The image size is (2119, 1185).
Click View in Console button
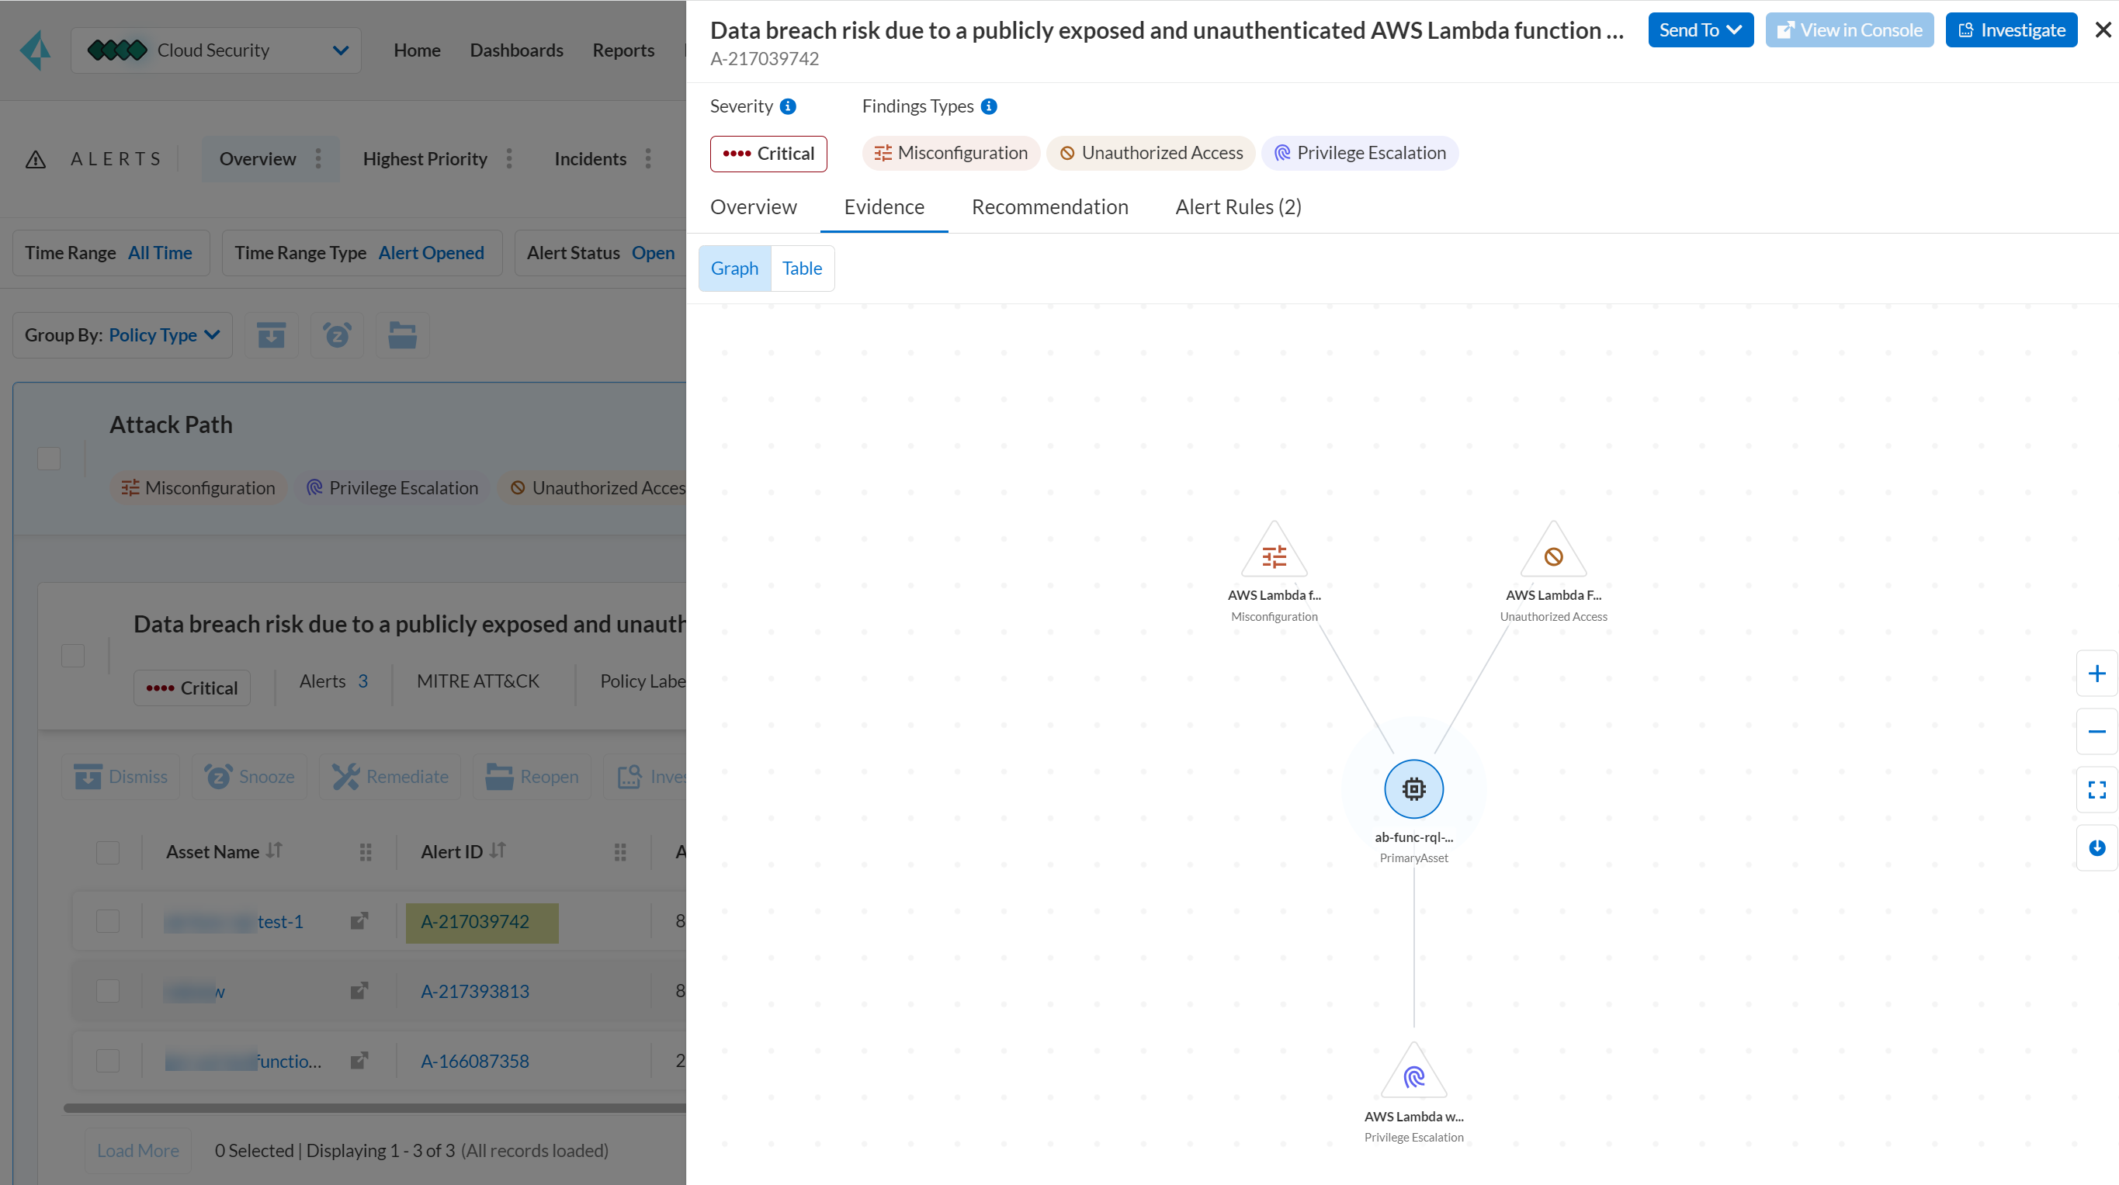[x=1848, y=30]
